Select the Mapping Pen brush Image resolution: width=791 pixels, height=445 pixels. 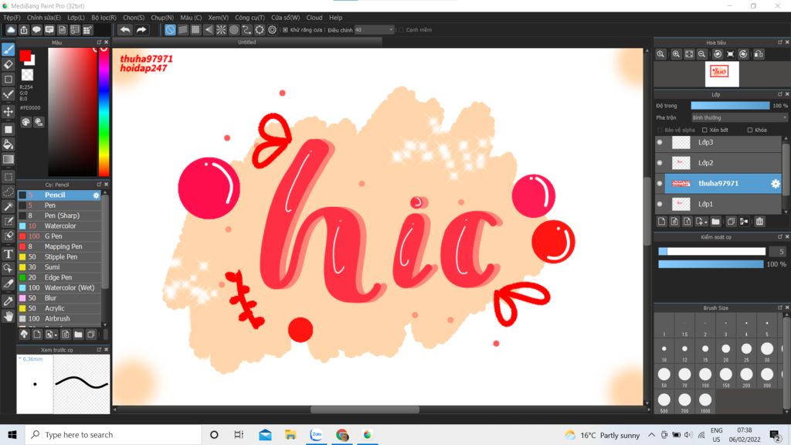[x=59, y=246]
